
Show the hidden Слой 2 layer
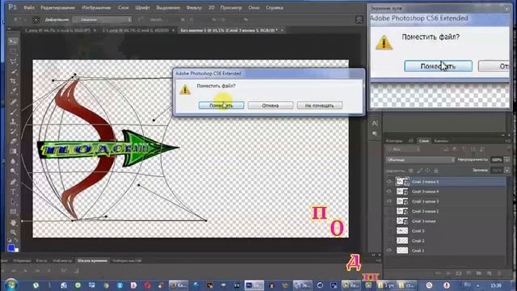coord(389,241)
